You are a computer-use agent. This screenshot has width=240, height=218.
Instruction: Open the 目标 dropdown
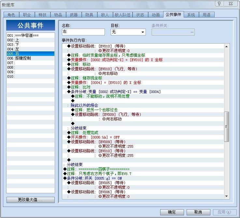(128, 32)
